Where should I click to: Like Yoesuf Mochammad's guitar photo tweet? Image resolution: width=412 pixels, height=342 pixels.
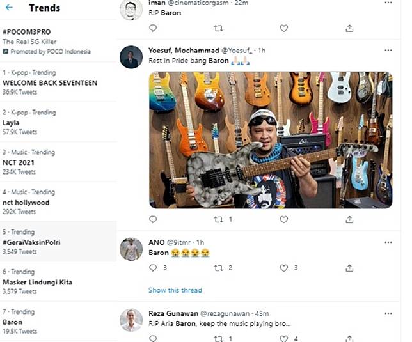(284, 219)
